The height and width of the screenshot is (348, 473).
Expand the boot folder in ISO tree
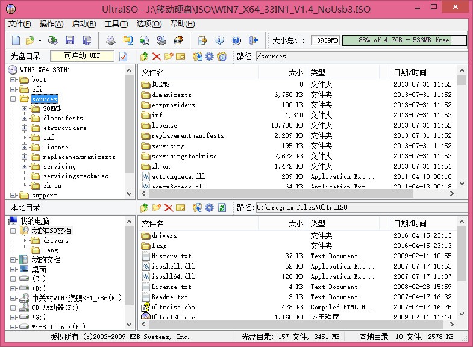pos(14,79)
